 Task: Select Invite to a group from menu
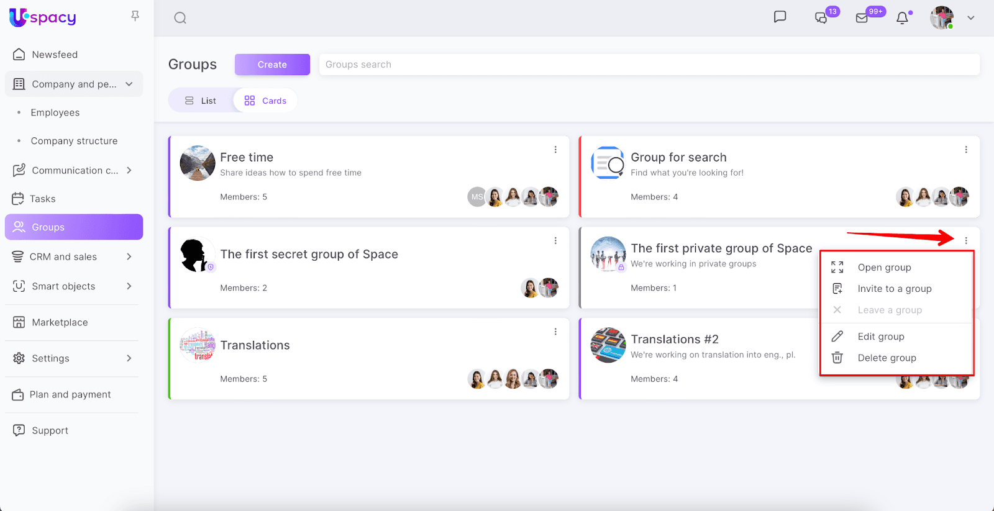click(894, 289)
